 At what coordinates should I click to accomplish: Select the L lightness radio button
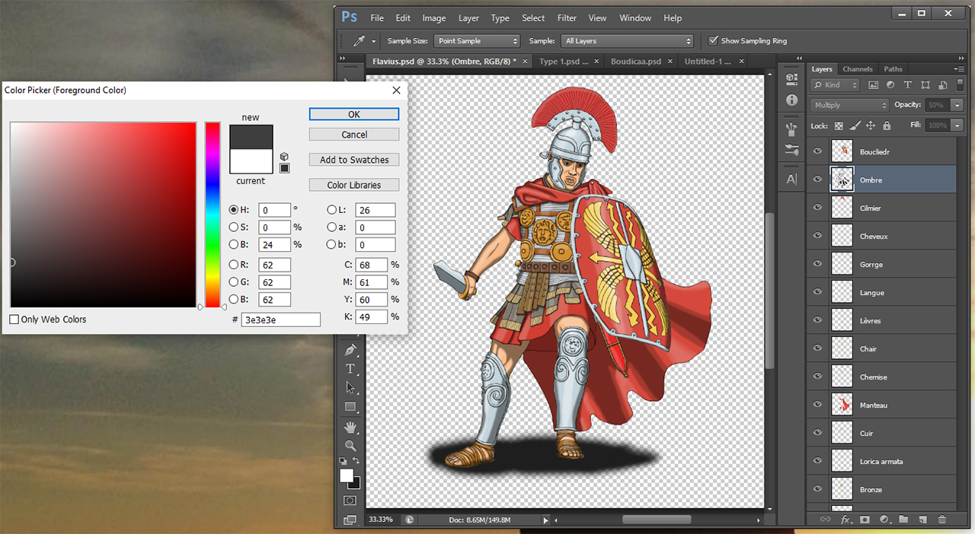click(331, 209)
